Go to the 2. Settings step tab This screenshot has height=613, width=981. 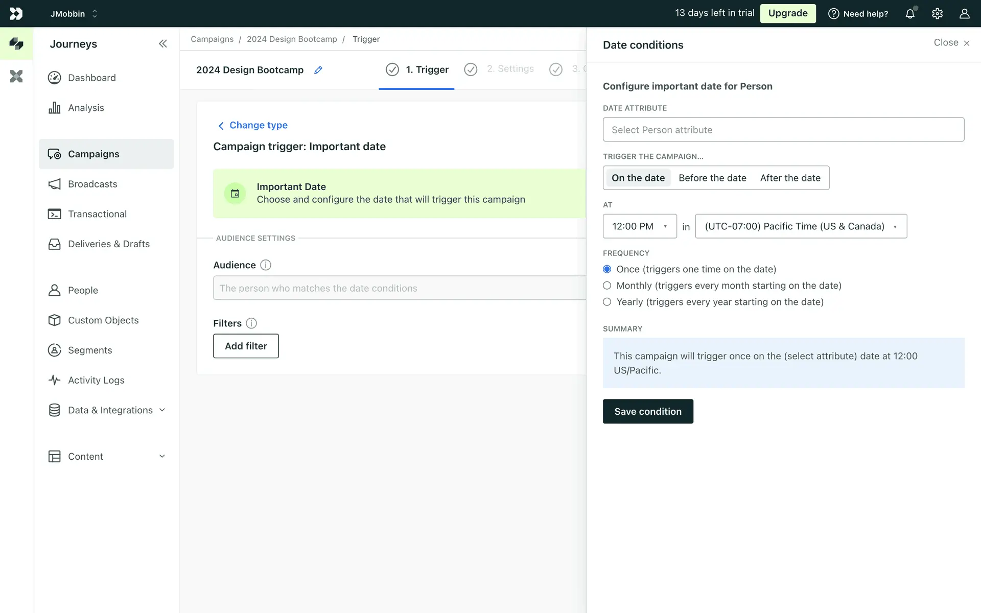click(x=509, y=69)
